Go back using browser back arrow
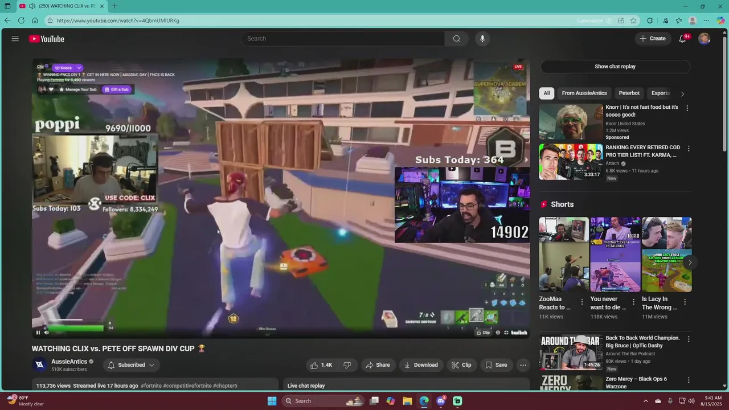 click(x=7, y=20)
